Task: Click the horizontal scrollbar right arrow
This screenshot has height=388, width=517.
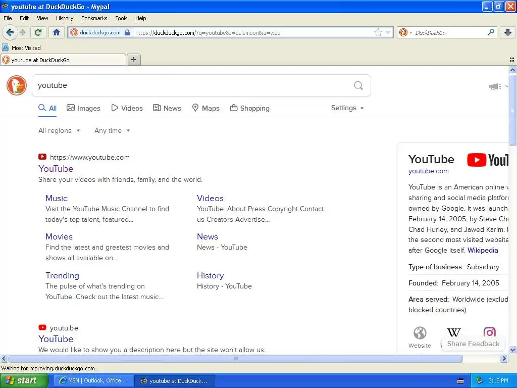Action: (x=504, y=359)
